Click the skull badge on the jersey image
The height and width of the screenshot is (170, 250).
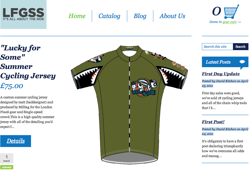143,88
